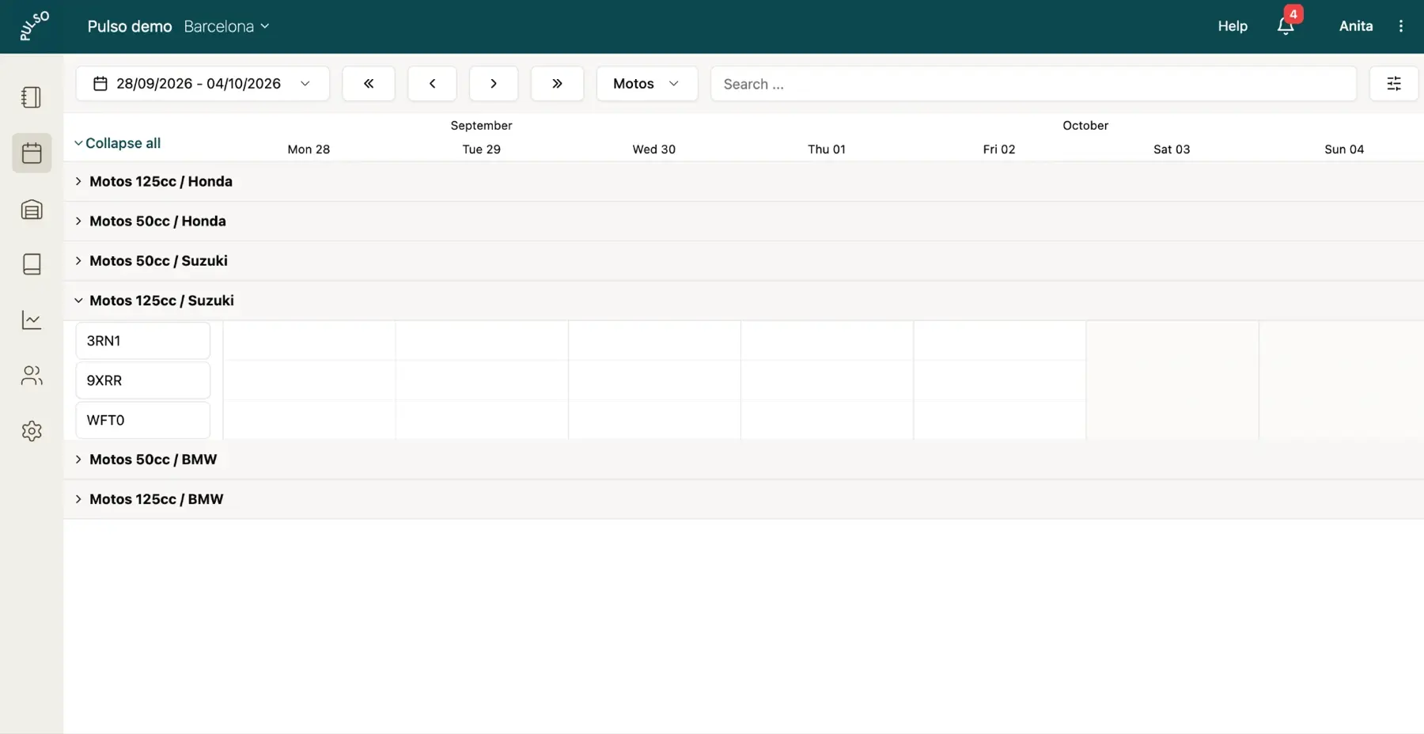Open the book icon in sidebar
Image resolution: width=1424 pixels, height=734 pixels.
pyautogui.click(x=32, y=264)
